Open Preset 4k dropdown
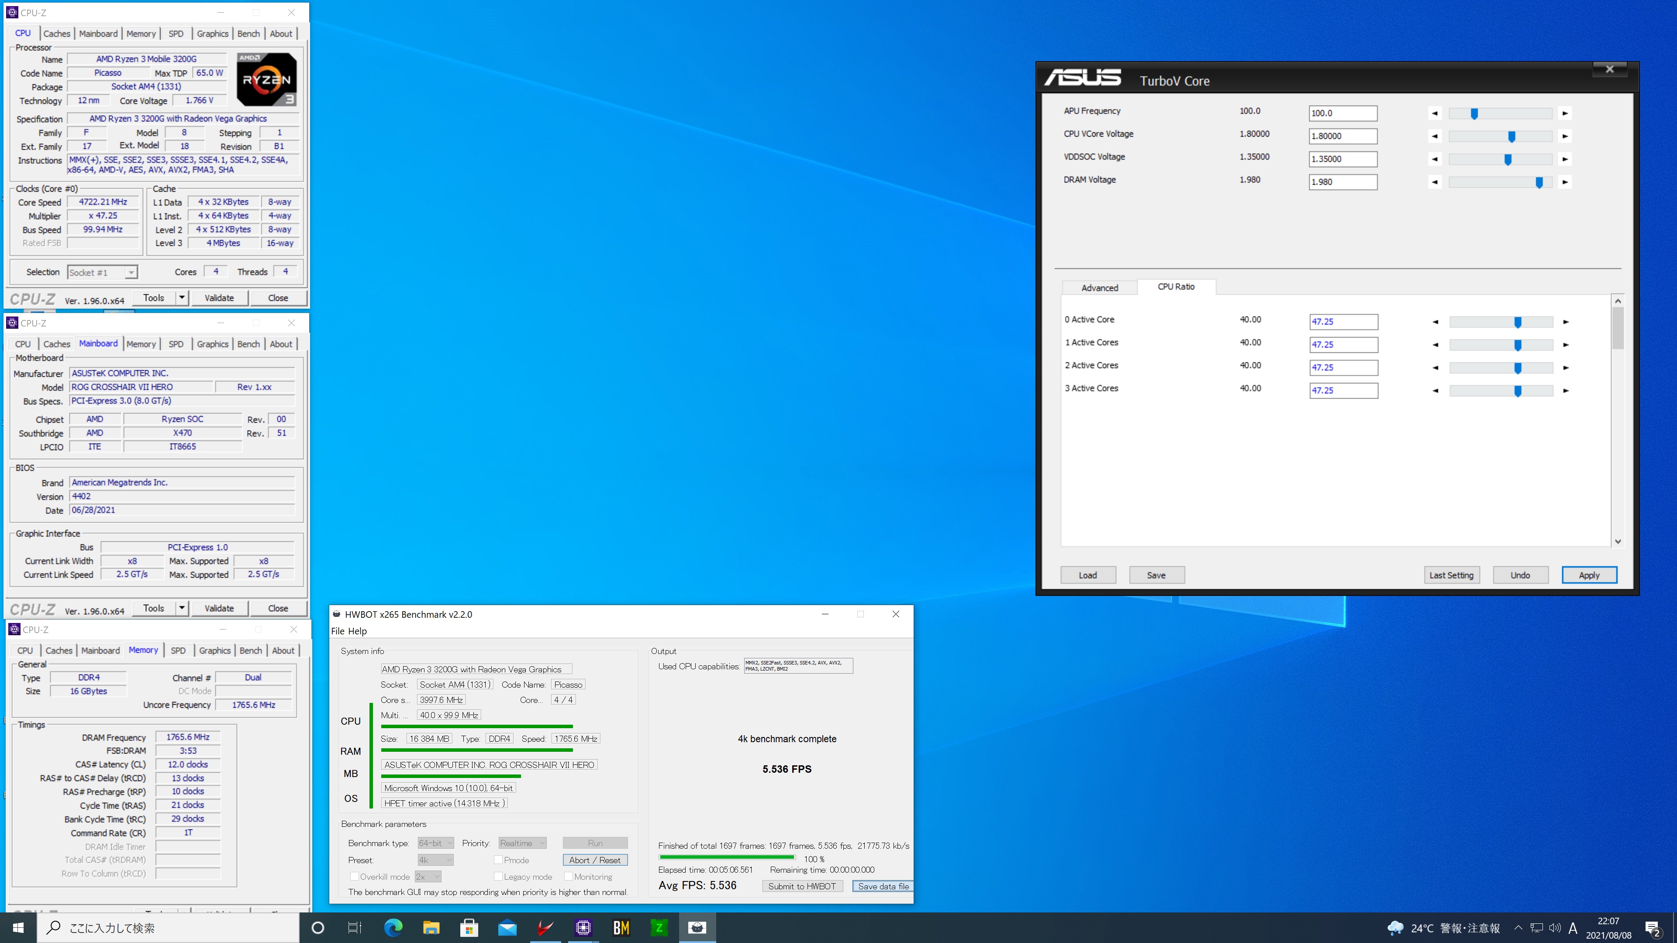This screenshot has width=1677, height=943. coord(435,860)
